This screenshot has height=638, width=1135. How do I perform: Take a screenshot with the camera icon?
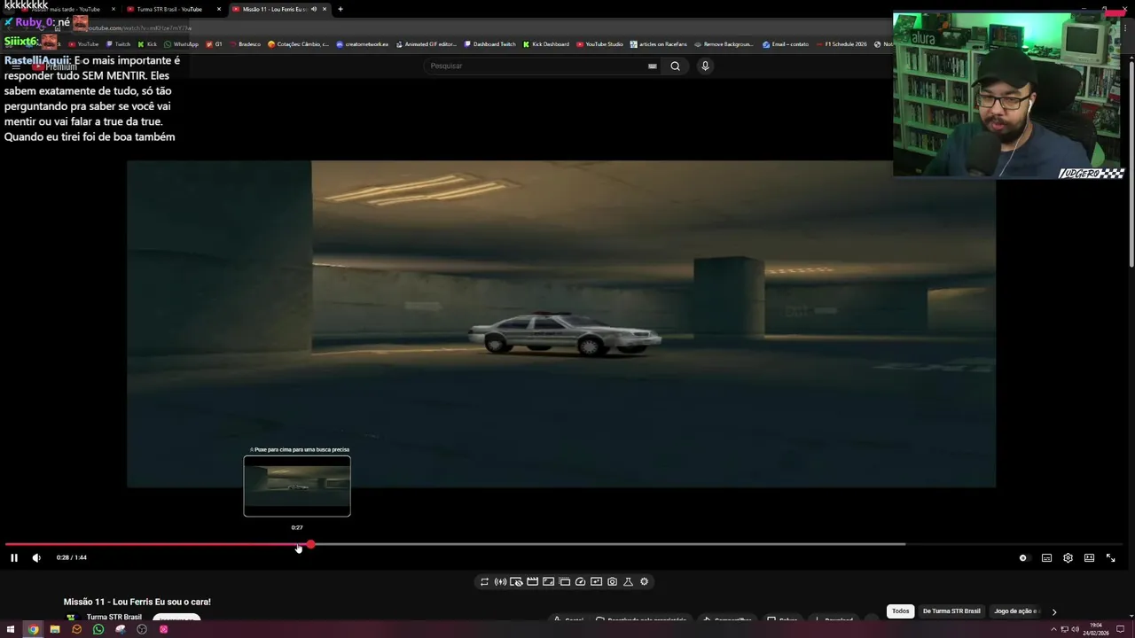[612, 581]
